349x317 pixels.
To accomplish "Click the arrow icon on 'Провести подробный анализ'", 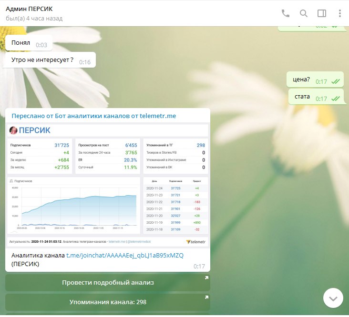I will click(x=206, y=277).
